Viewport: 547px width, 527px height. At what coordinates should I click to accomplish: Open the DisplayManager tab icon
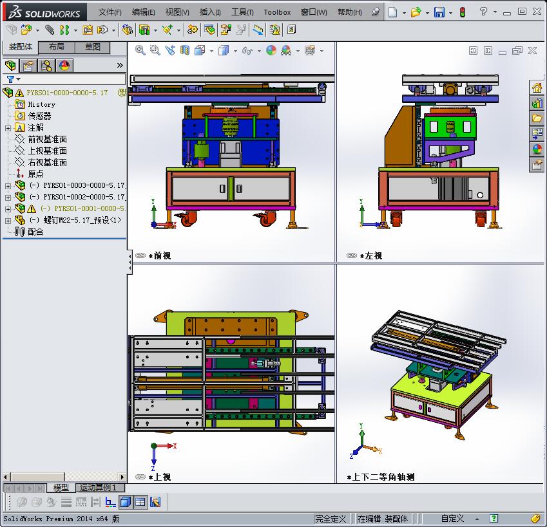(64, 66)
